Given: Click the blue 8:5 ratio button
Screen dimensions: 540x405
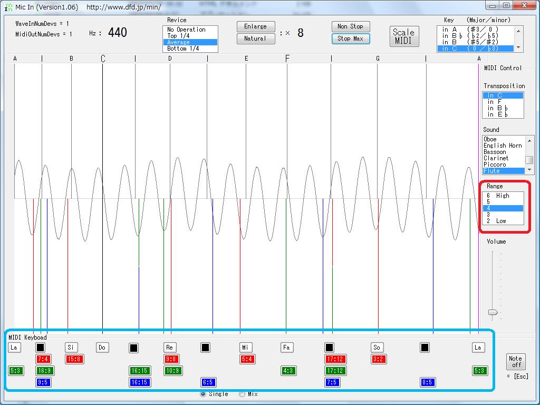Looking at the screenshot, I should [x=427, y=382].
